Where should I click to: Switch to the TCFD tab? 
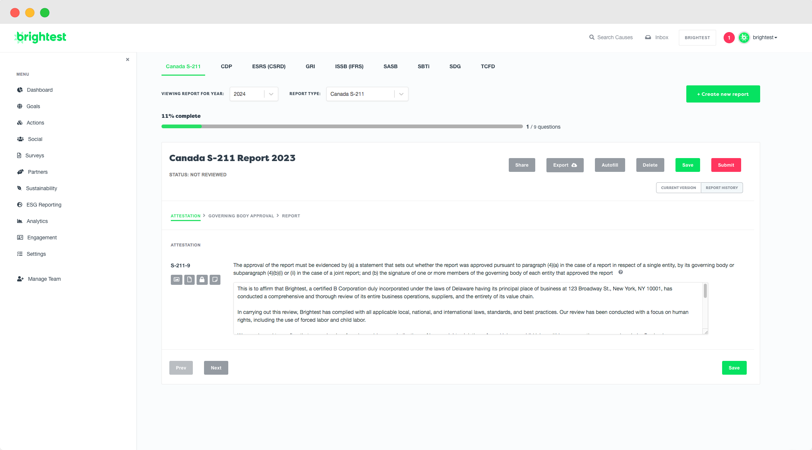pos(488,66)
